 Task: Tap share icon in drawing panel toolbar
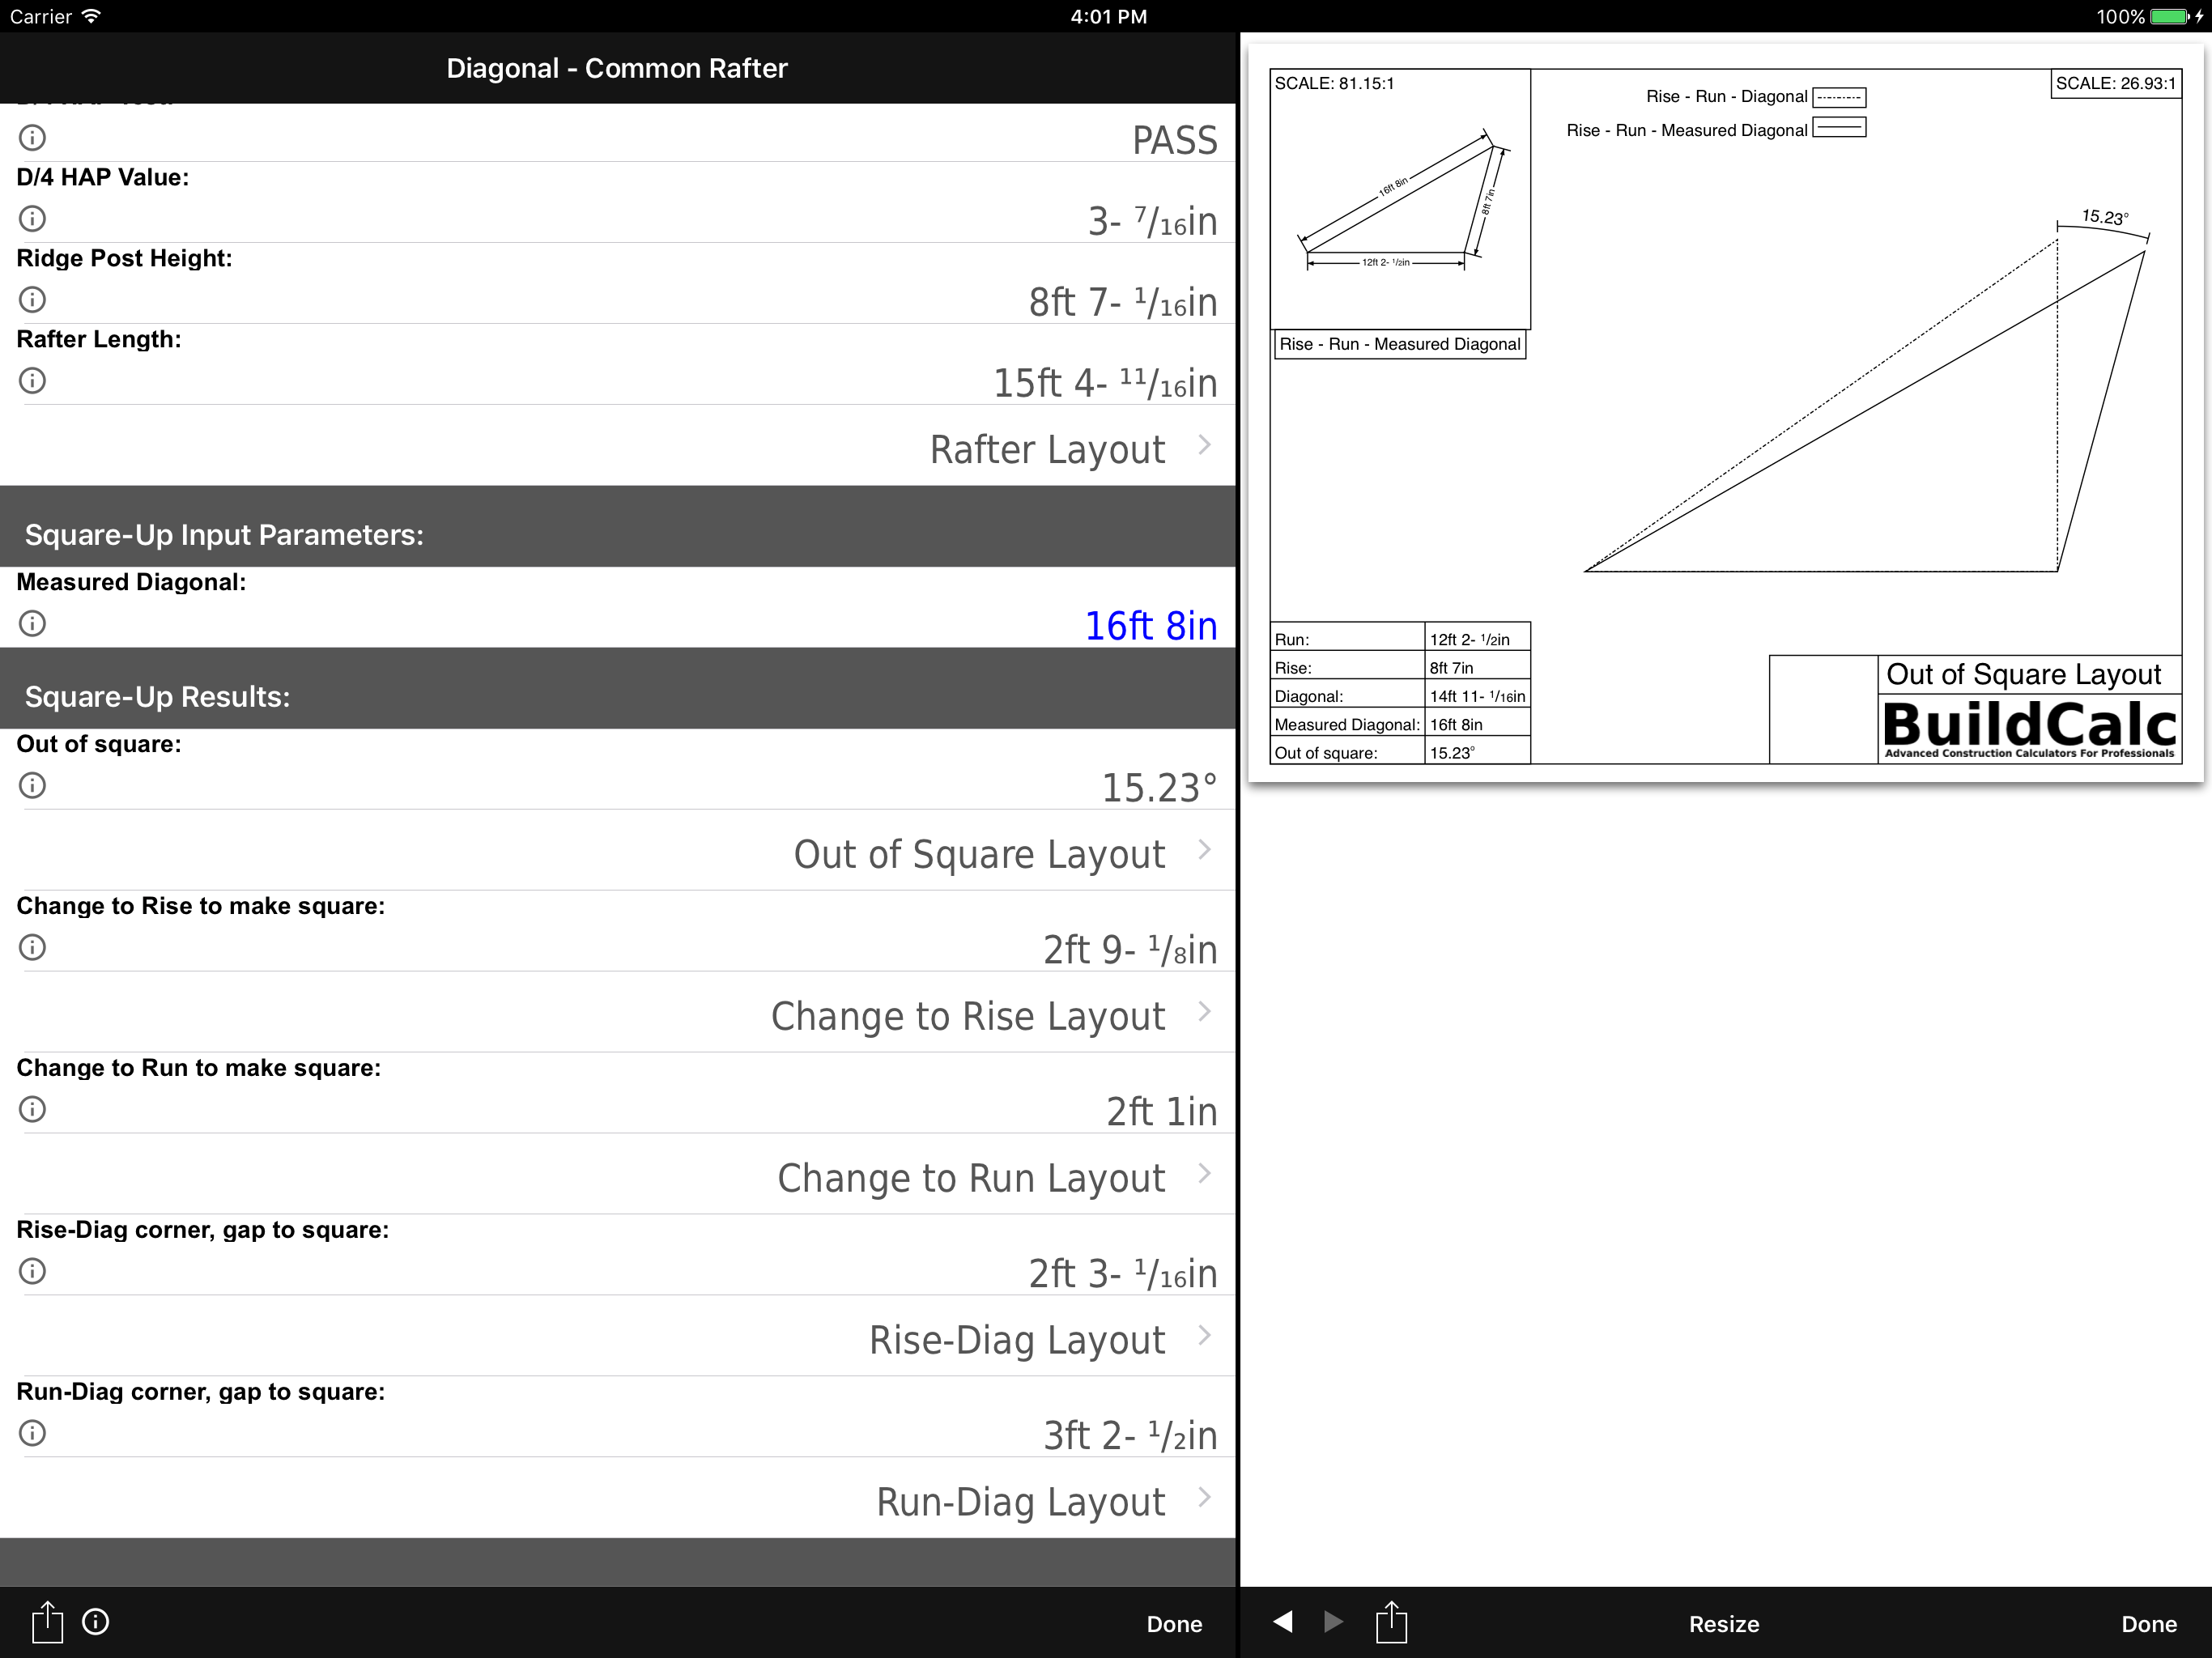tap(1391, 1621)
